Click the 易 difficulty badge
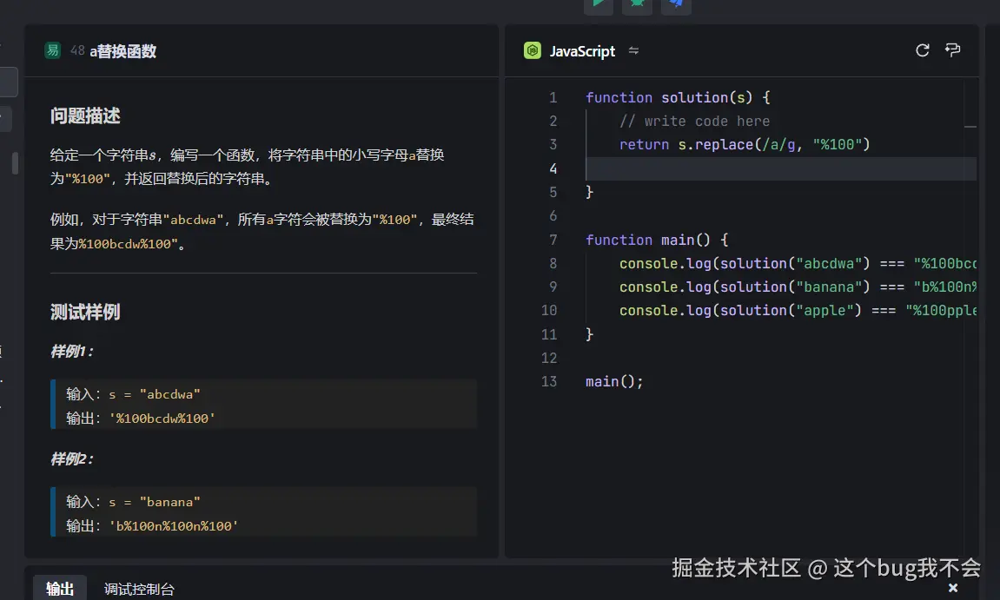The width and height of the screenshot is (1000, 600). [53, 50]
